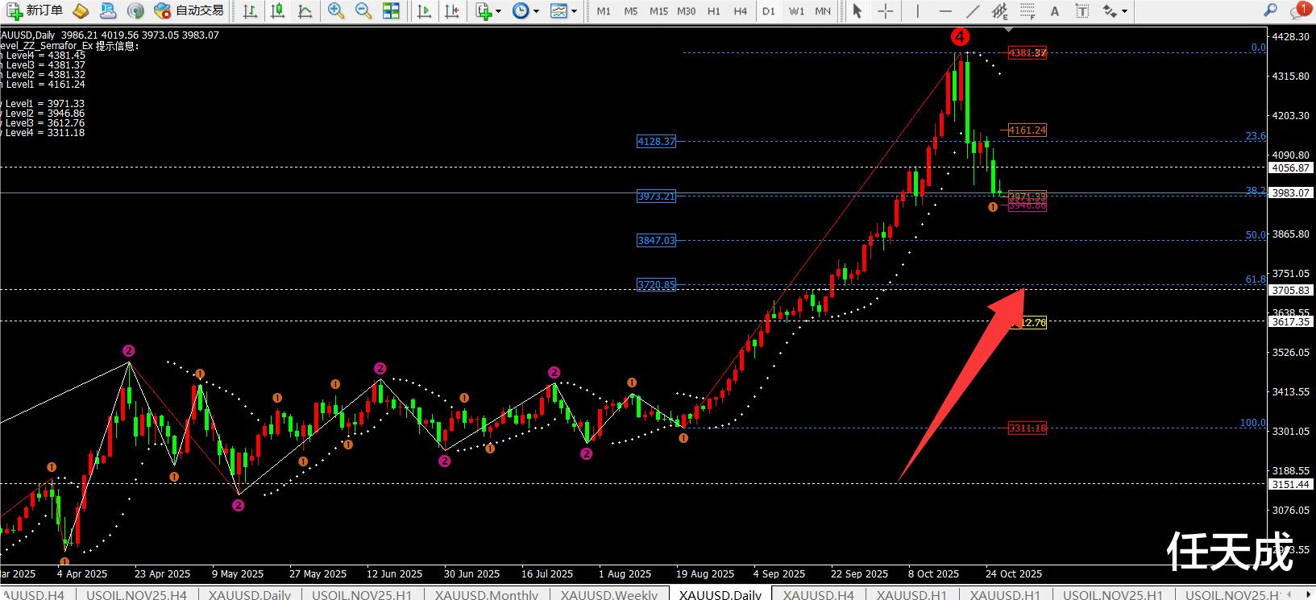Click the 3311.18 level label on chart
The image size is (1316, 600).
click(x=1027, y=428)
